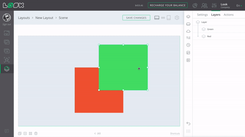This screenshot has height=137, width=245.
Task: Add a clock widget from the toolbar
Action: pos(188,45)
